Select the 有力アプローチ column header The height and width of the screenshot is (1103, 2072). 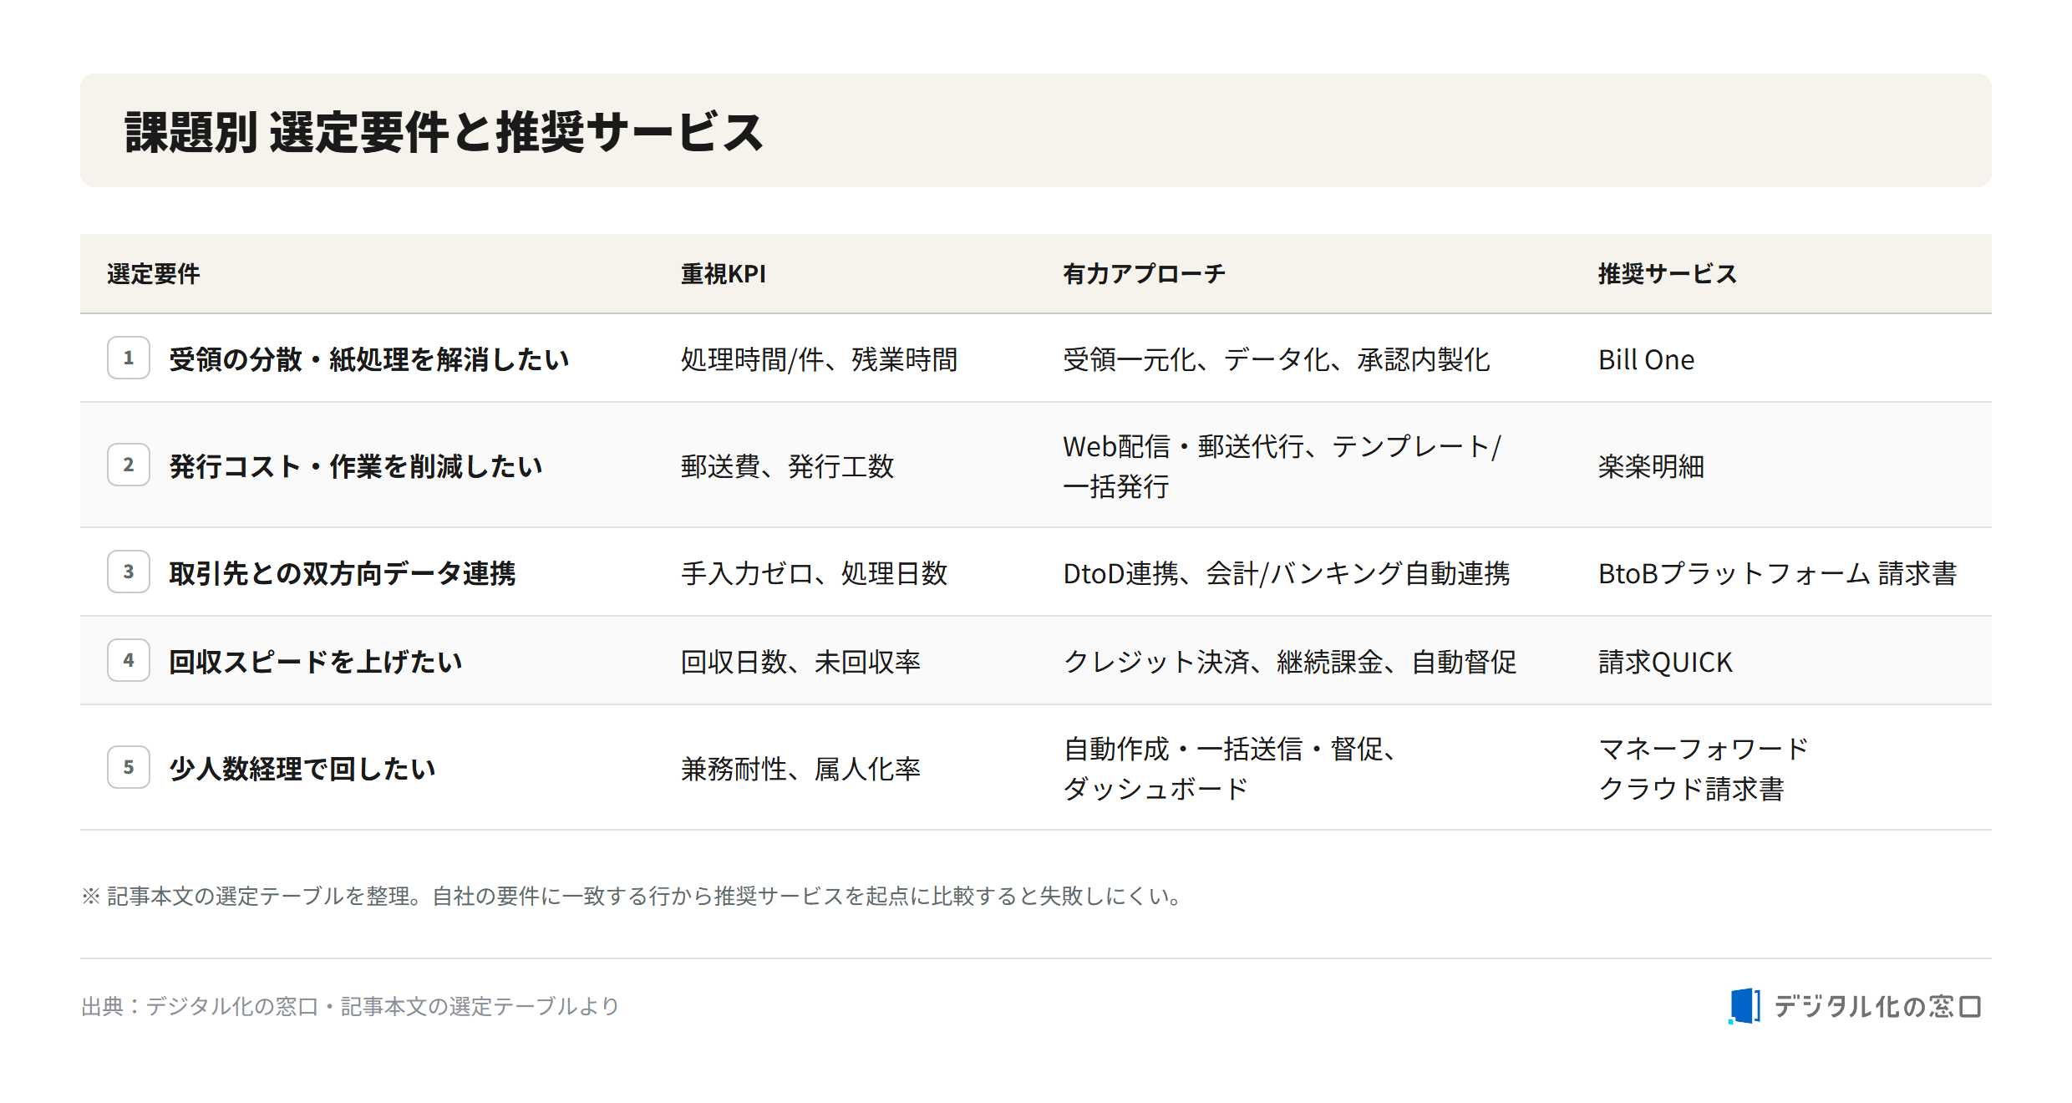pyautogui.click(x=1144, y=274)
